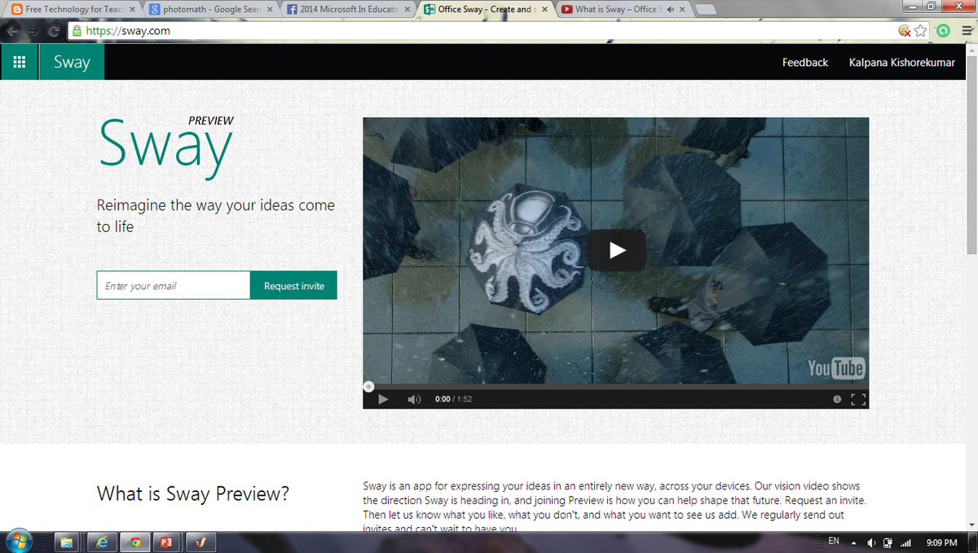Open the Windows Start menu
The image size is (978, 553).
pyautogui.click(x=20, y=541)
